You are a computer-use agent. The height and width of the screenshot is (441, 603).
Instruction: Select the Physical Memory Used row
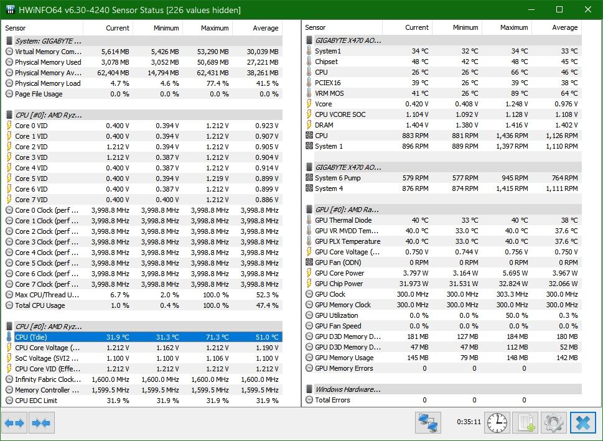tap(144, 62)
